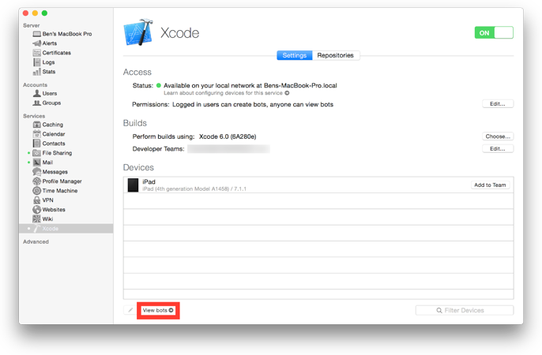The width and height of the screenshot is (542, 355).
Task: Click the magnifier icon in Filter Devices
Action: 439,311
